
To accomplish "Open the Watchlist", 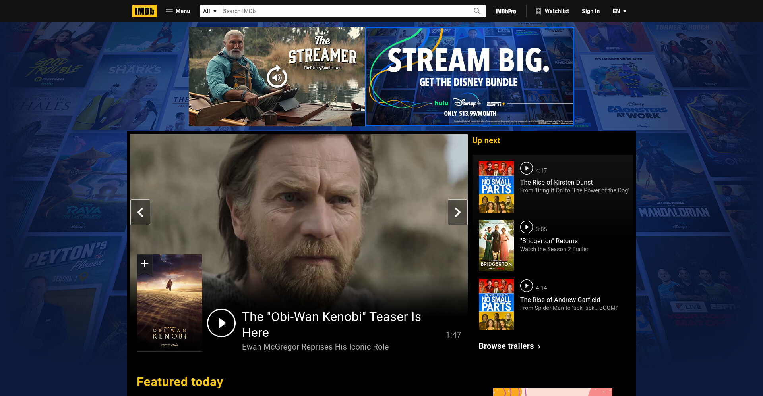I will click(x=552, y=11).
